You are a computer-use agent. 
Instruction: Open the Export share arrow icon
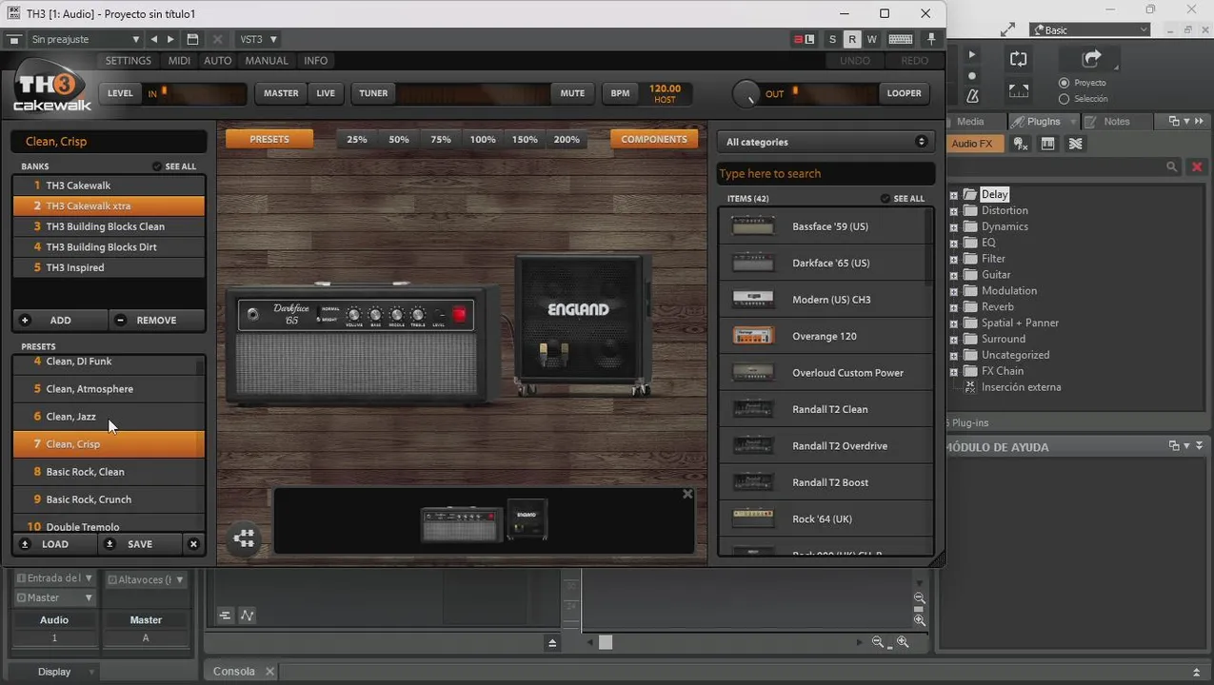1090,59
